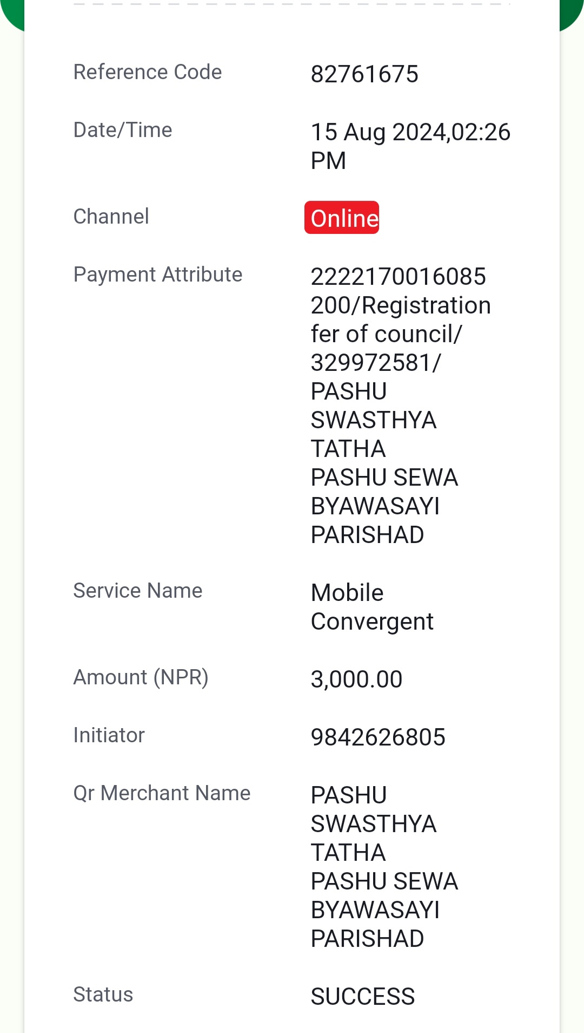Tap the Status label
This screenshot has height=1033, width=584.
tap(103, 995)
